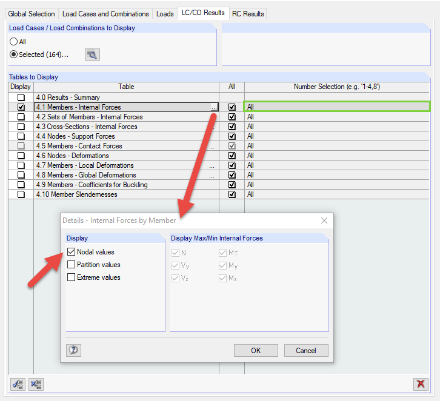Select the '4.9 Members - Coefficients for Buckling' row text
Viewport: 440px width, 401px height.
point(92,185)
